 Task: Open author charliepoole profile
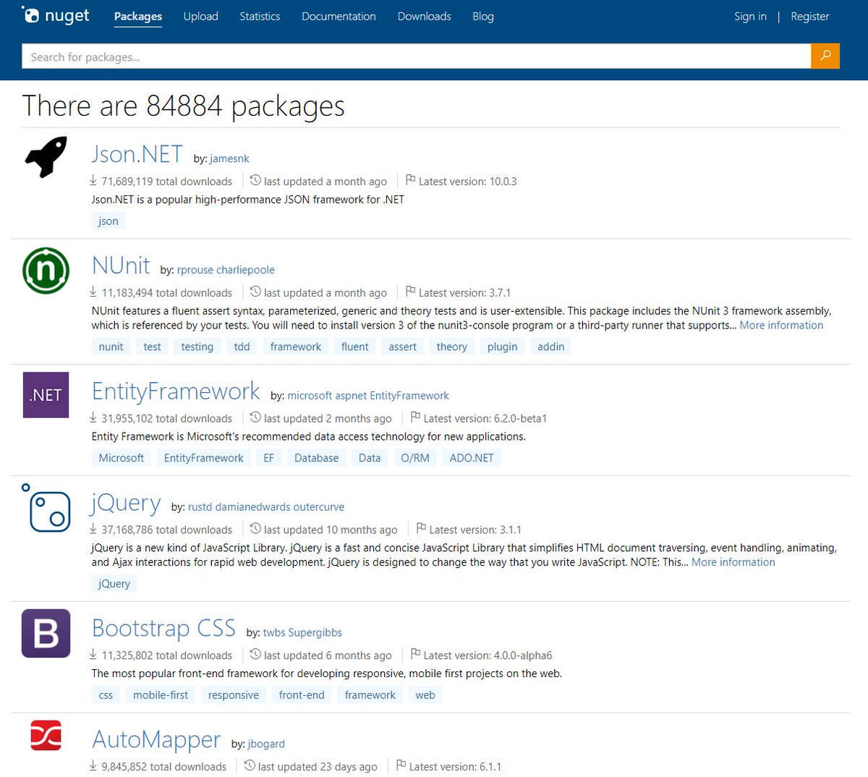[x=245, y=270]
